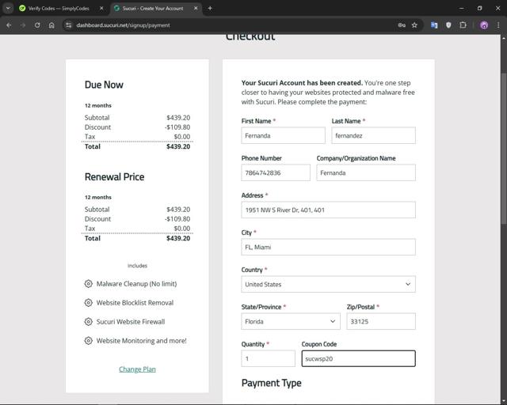This screenshot has width=507, height=405.
Task: Click Sucuri Website Firewall text
Action: 131,322
